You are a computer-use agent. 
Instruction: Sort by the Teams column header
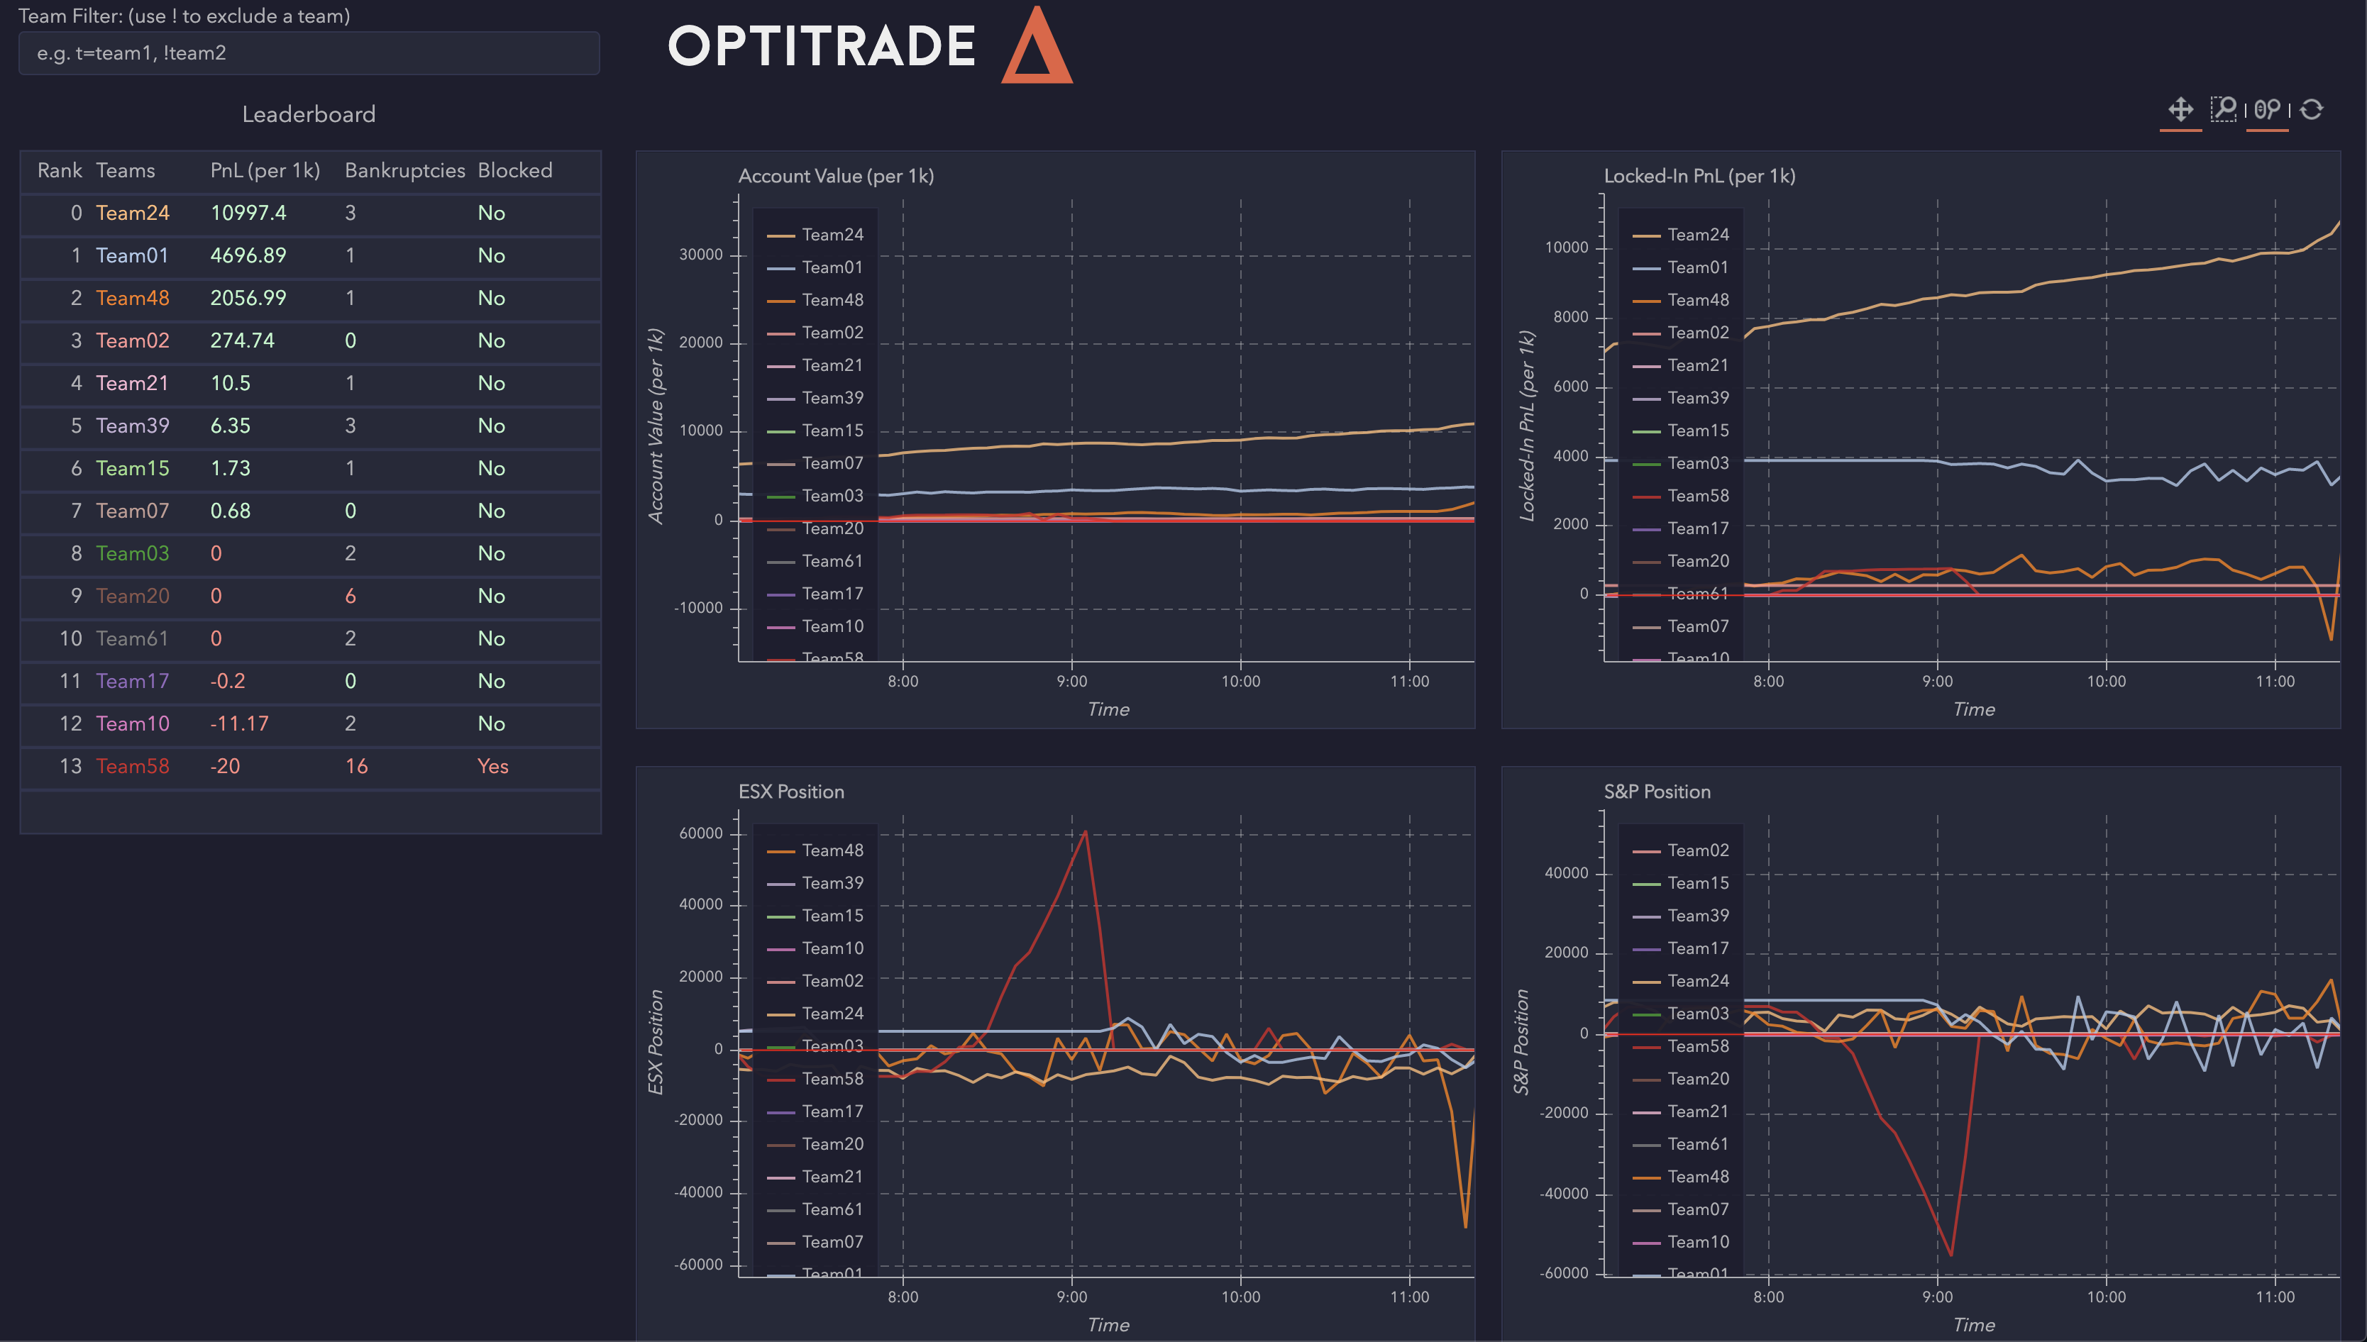click(126, 170)
